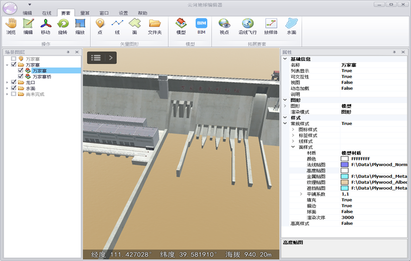The width and height of the screenshot is (411, 261).
Task: Toggle checkbox of selected 万家寨 model
Action: click(x=21, y=70)
